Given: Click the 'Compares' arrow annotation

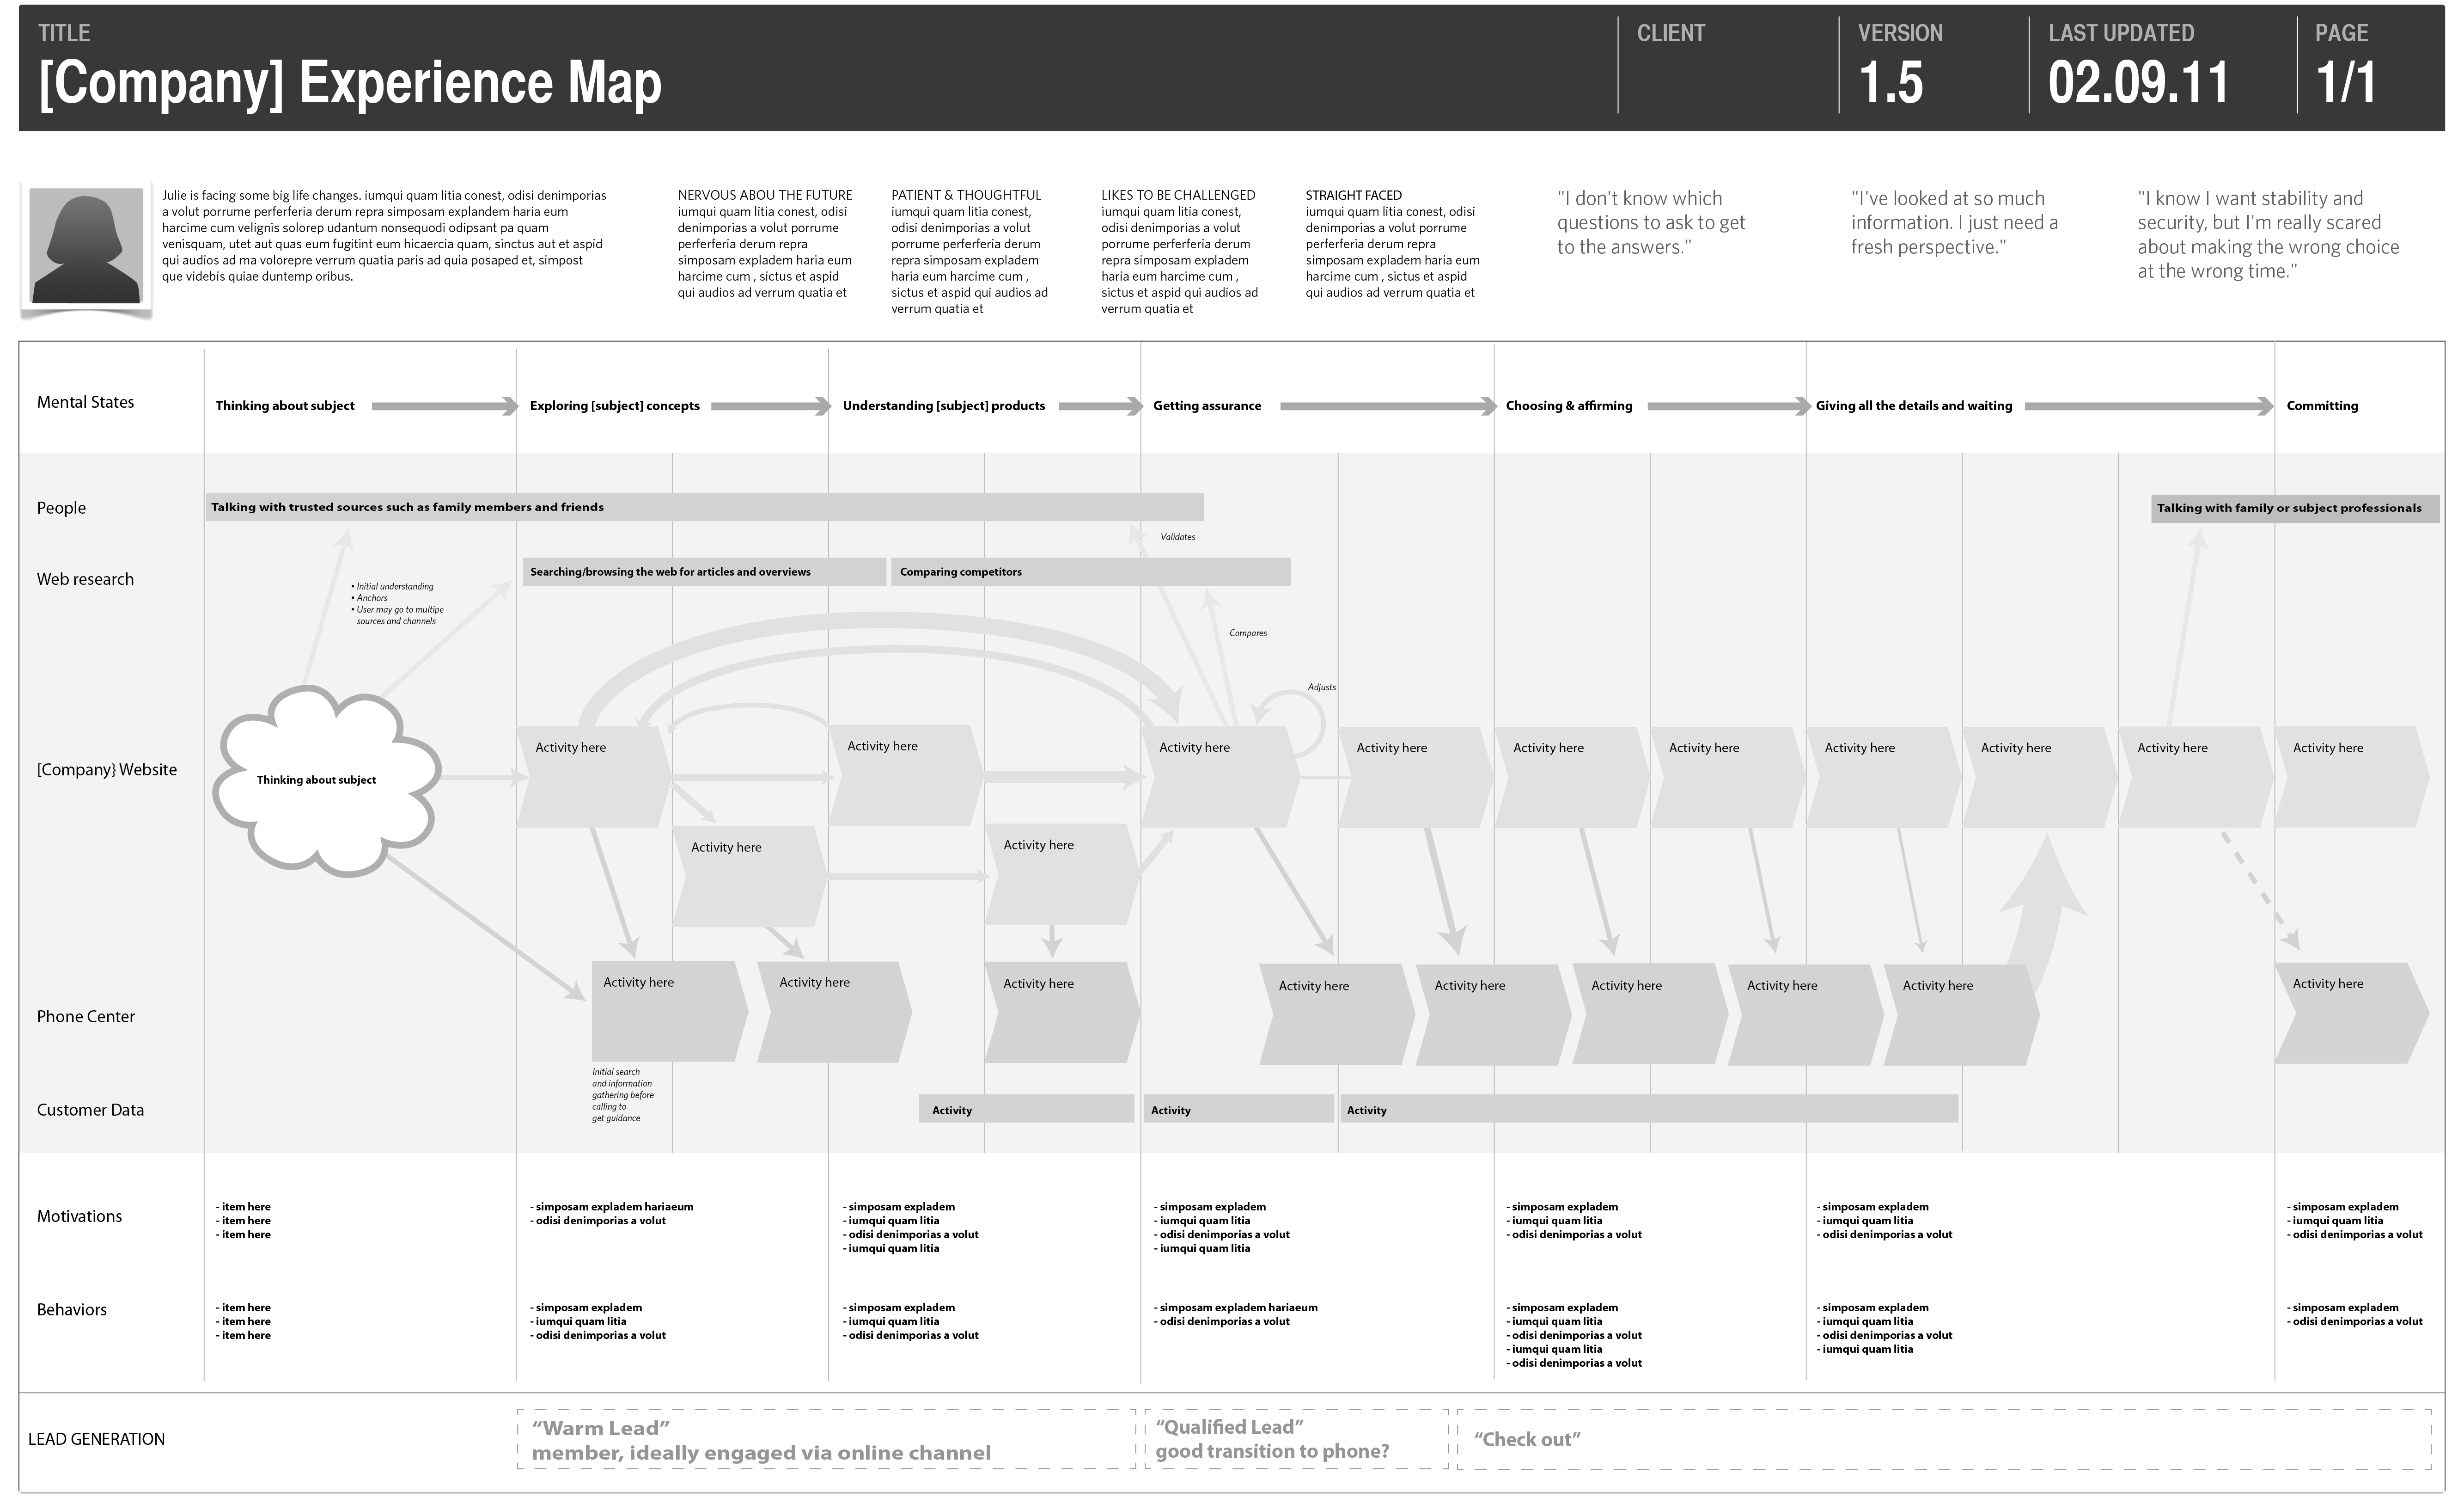Looking at the screenshot, I should pyautogui.click(x=1248, y=633).
